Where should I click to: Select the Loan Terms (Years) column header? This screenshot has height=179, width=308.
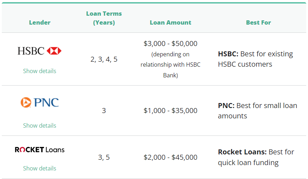(104, 18)
